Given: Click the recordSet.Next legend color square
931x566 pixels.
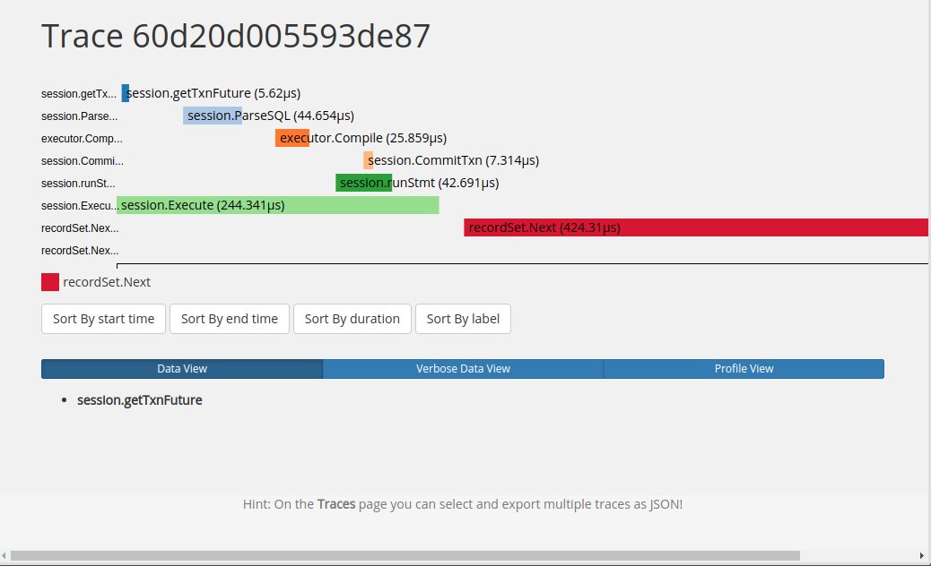Looking at the screenshot, I should point(49,281).
